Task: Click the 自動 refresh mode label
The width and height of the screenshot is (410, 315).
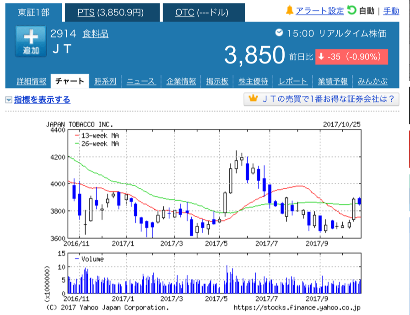Action: (367, 11)
